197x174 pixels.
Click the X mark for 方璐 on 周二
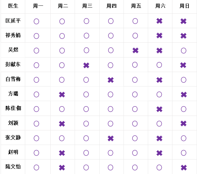point(62,94)
